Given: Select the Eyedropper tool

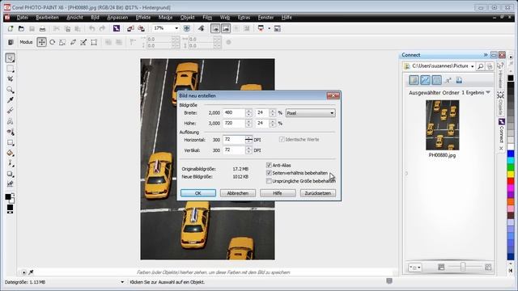Looking at the screenshot, I should pos(11,100).
